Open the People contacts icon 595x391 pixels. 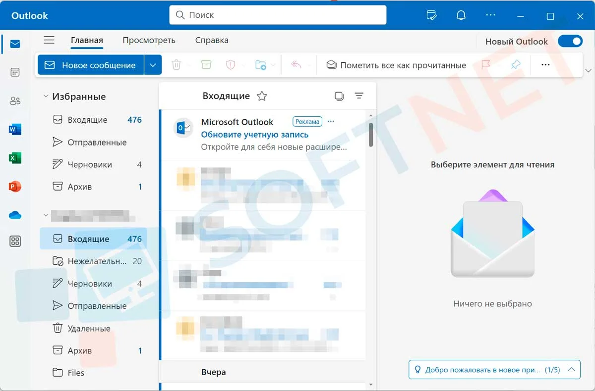click(15, 101)
